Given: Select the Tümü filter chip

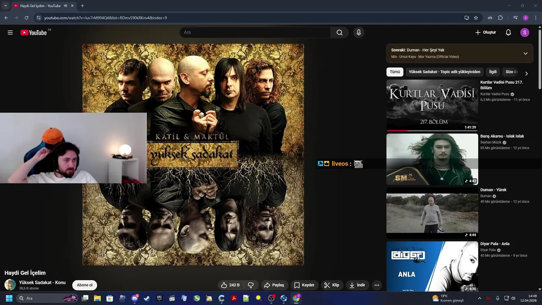Looking at the screenshot, I should (395, 72).
